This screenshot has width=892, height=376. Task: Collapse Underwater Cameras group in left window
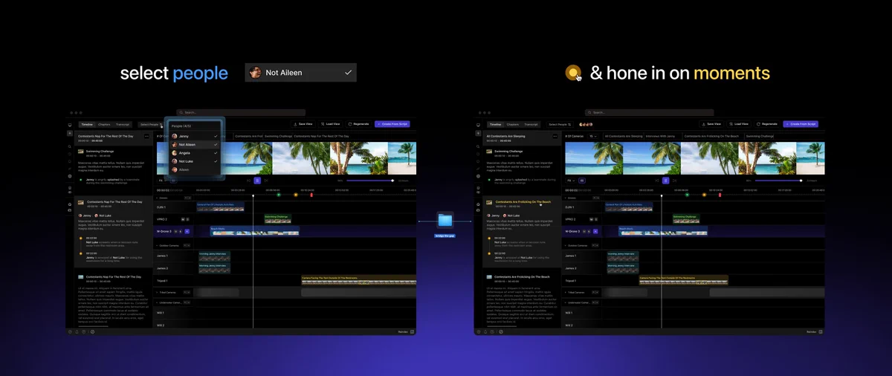point(157,302)
